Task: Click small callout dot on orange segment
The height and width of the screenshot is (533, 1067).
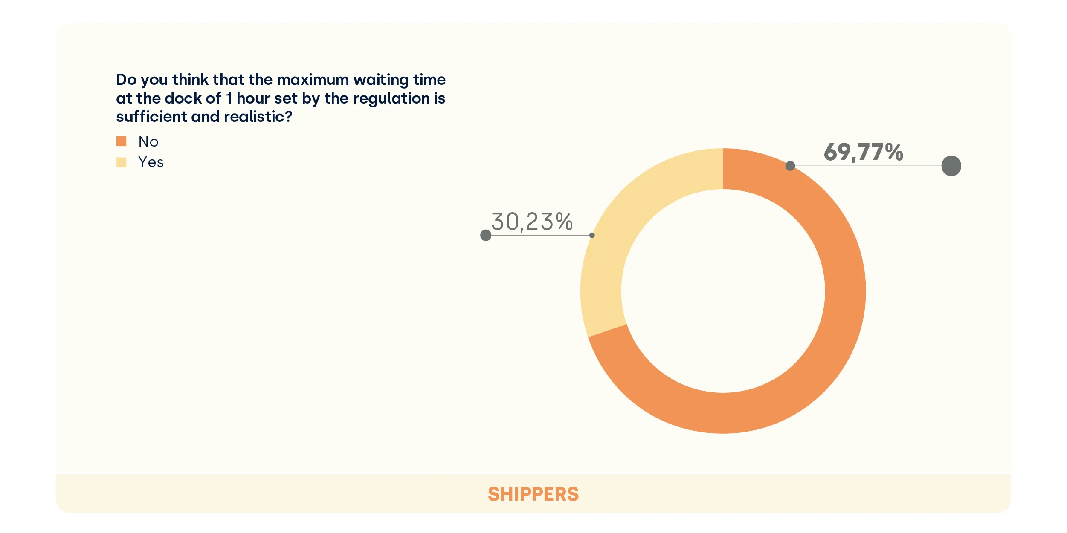Action: pyautogui.click(x=790, y=166)
